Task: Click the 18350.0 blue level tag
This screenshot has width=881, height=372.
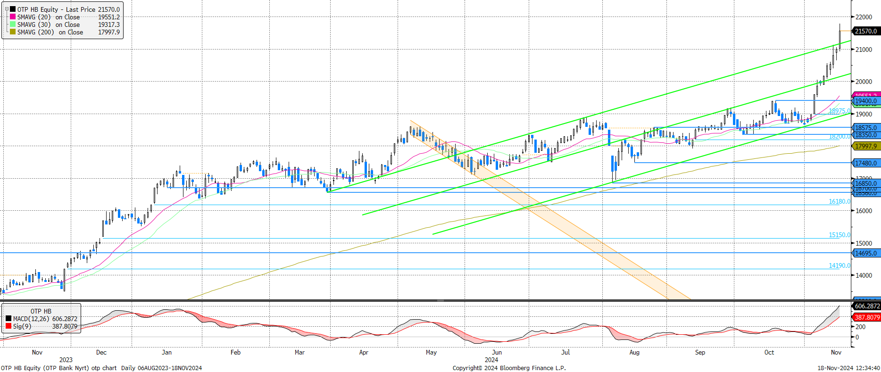Action: pos(866,135)
